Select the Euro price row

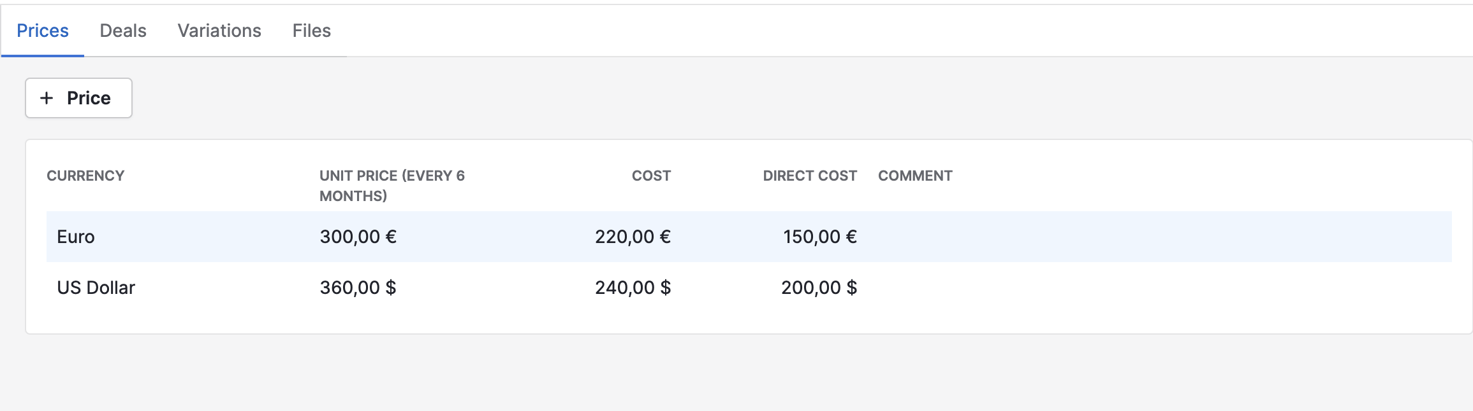click(x=749, y=237)
